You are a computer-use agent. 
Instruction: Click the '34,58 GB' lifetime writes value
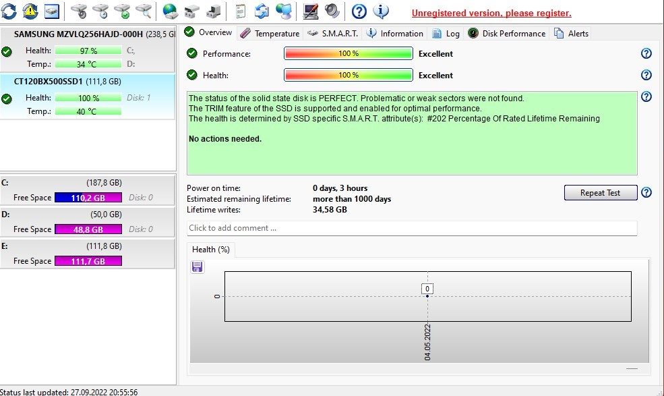[330, 209]
